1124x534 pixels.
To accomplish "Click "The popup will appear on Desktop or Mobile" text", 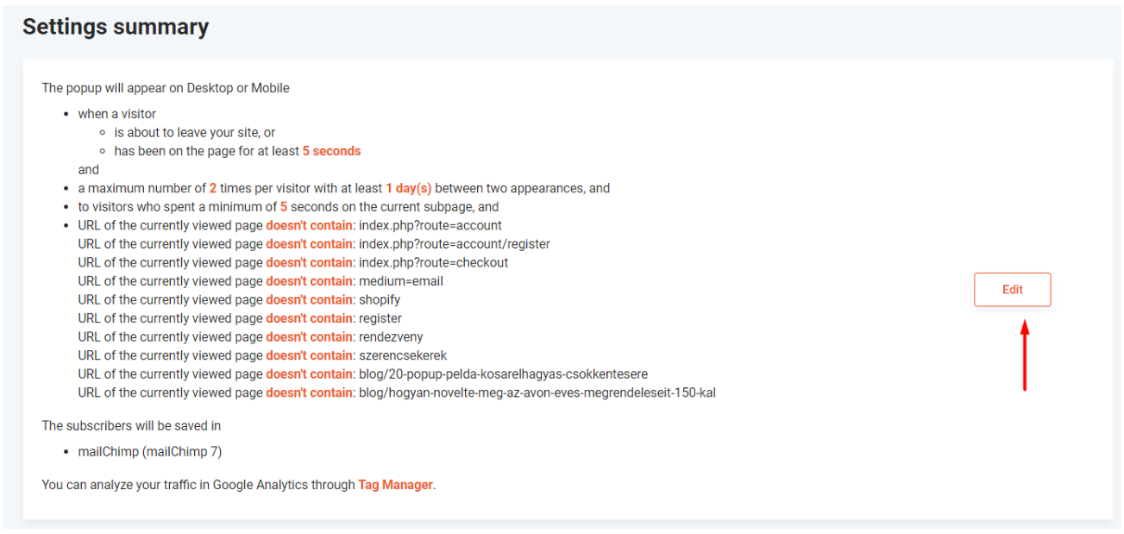I will (166, 88).
